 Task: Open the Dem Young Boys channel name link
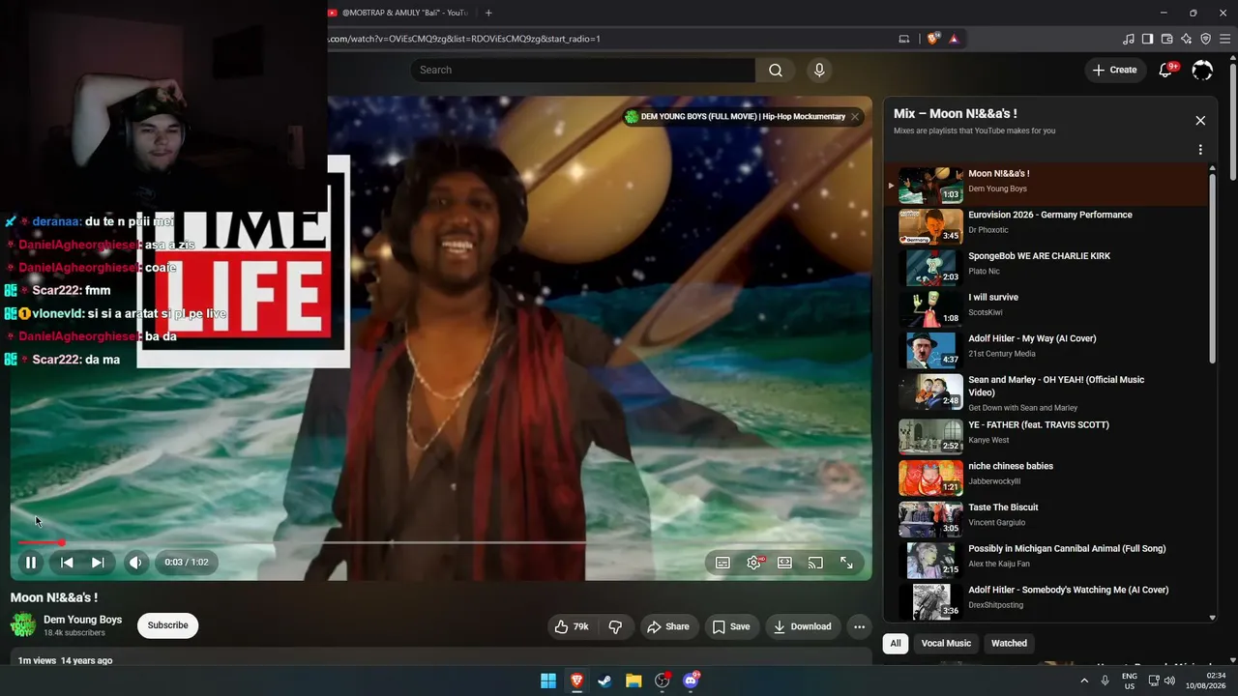(82, 620)
